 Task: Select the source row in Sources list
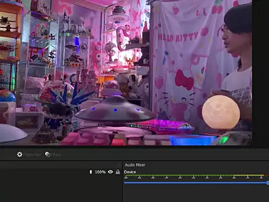click(x=61, y=172)
